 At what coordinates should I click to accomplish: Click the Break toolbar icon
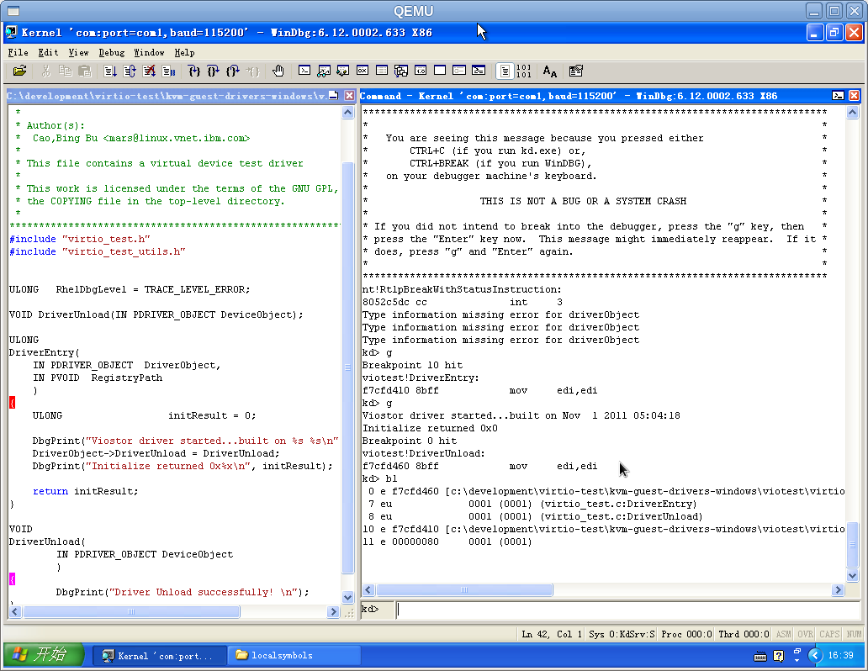[168, 71]
